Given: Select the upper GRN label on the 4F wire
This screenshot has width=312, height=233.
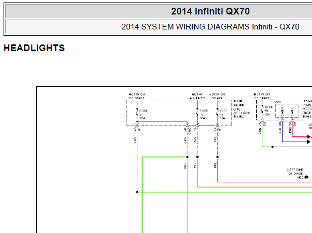Looking at the screenshot, I should pyautogui.click(x=185, y=140).
